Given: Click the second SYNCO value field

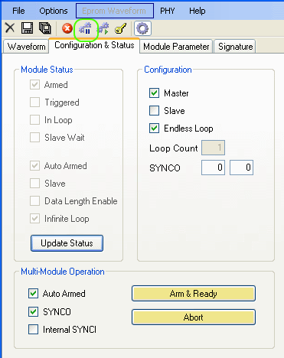Looking at the screenshot, I should point(241,168).
